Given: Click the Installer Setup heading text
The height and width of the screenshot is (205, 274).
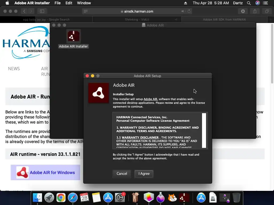Looking at the screenshot, I should 123,94.
